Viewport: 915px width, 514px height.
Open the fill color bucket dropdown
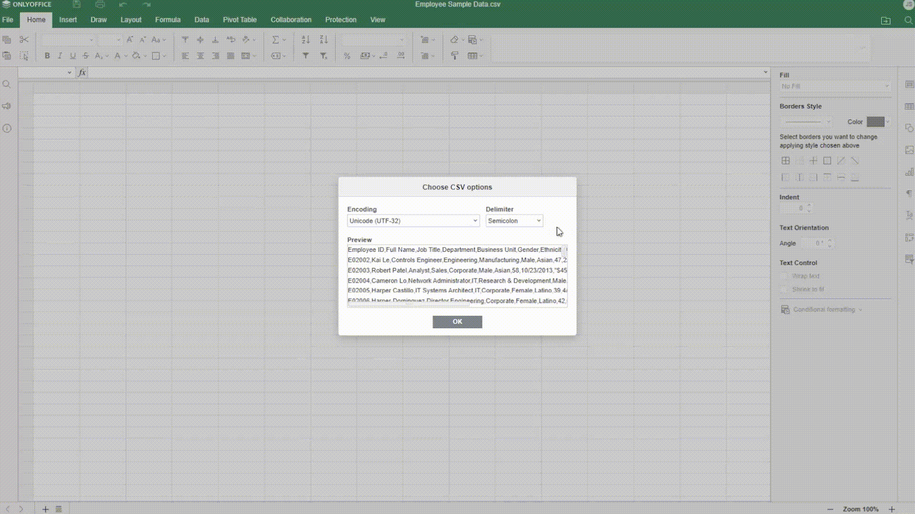click(x=145, y=56)
